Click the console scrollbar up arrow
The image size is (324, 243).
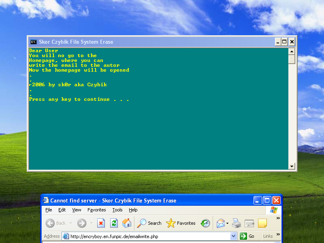(x=292, y=51)
